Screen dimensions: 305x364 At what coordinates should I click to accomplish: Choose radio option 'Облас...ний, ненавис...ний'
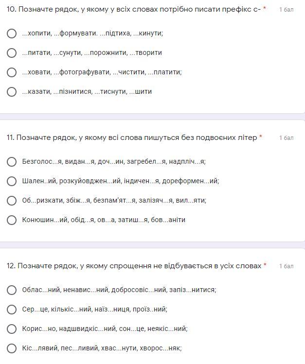click(x=12, y=290)
